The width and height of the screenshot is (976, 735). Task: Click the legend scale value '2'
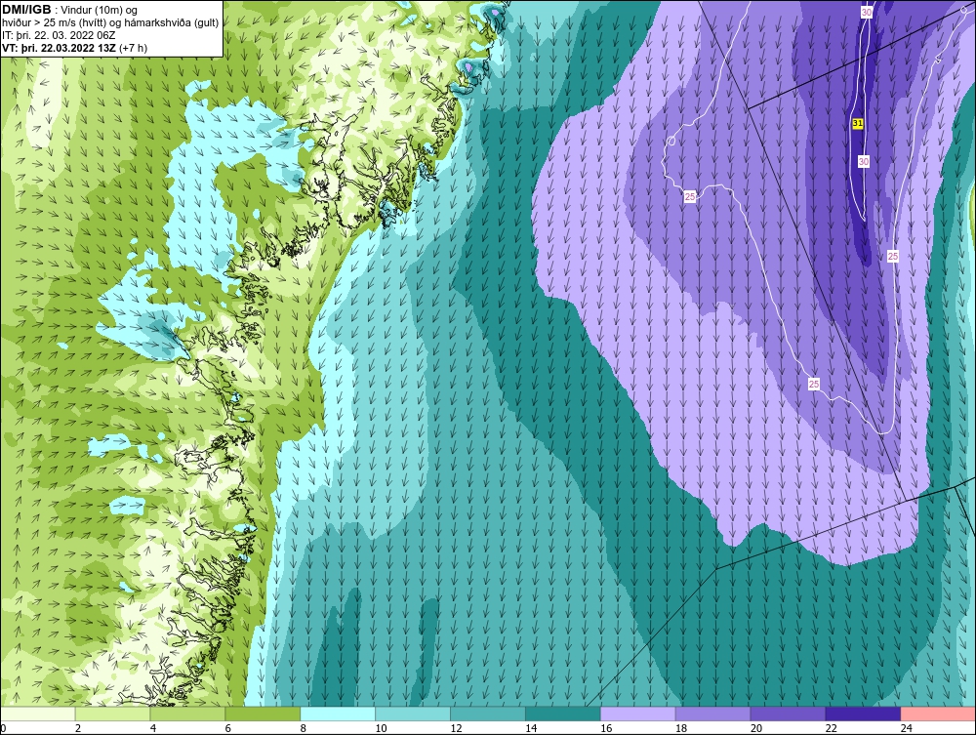click(78, 728)
